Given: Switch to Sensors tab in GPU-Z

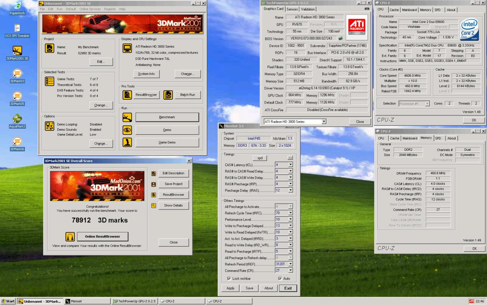Looking at the screenshot, I should [292, 9].
